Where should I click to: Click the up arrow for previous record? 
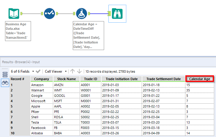click(72, 71)
